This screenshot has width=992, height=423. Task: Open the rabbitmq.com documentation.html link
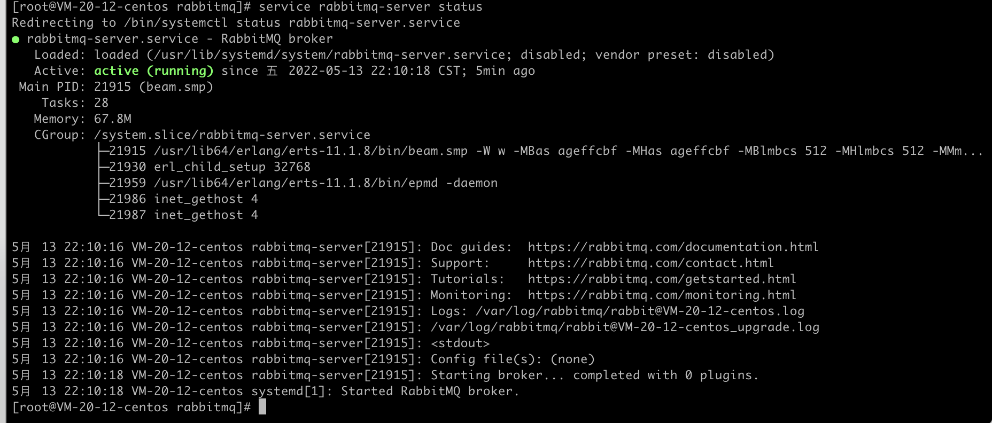pyautogui.click(x=673, y=247)
